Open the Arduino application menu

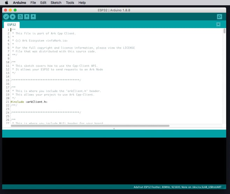click(20, 2)
